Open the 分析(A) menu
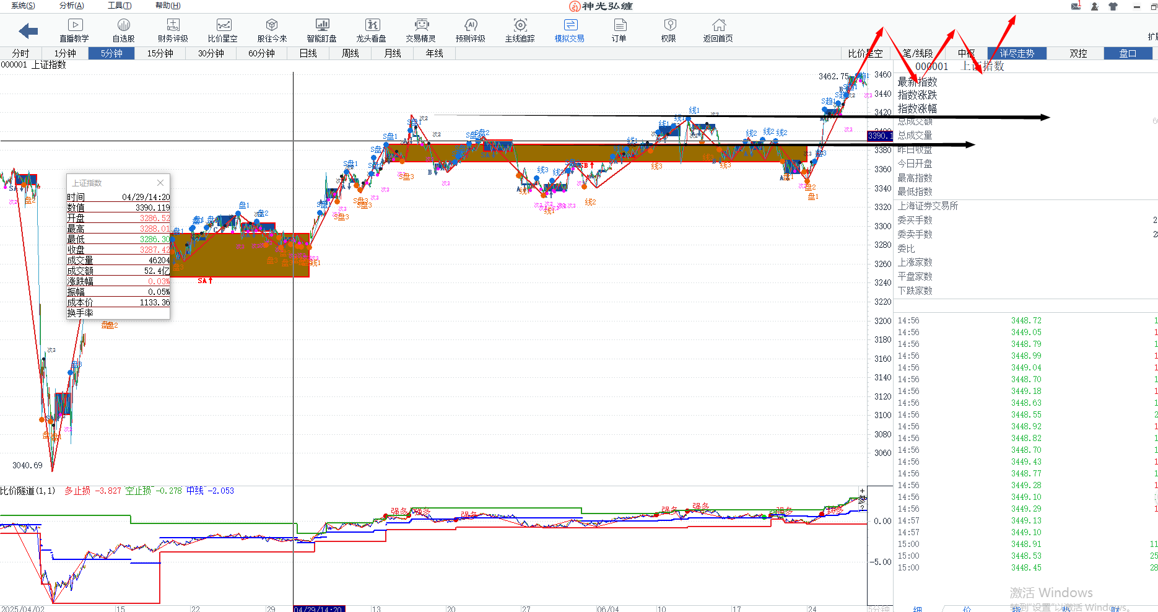1158x612 pixels. tap(71, 6)
